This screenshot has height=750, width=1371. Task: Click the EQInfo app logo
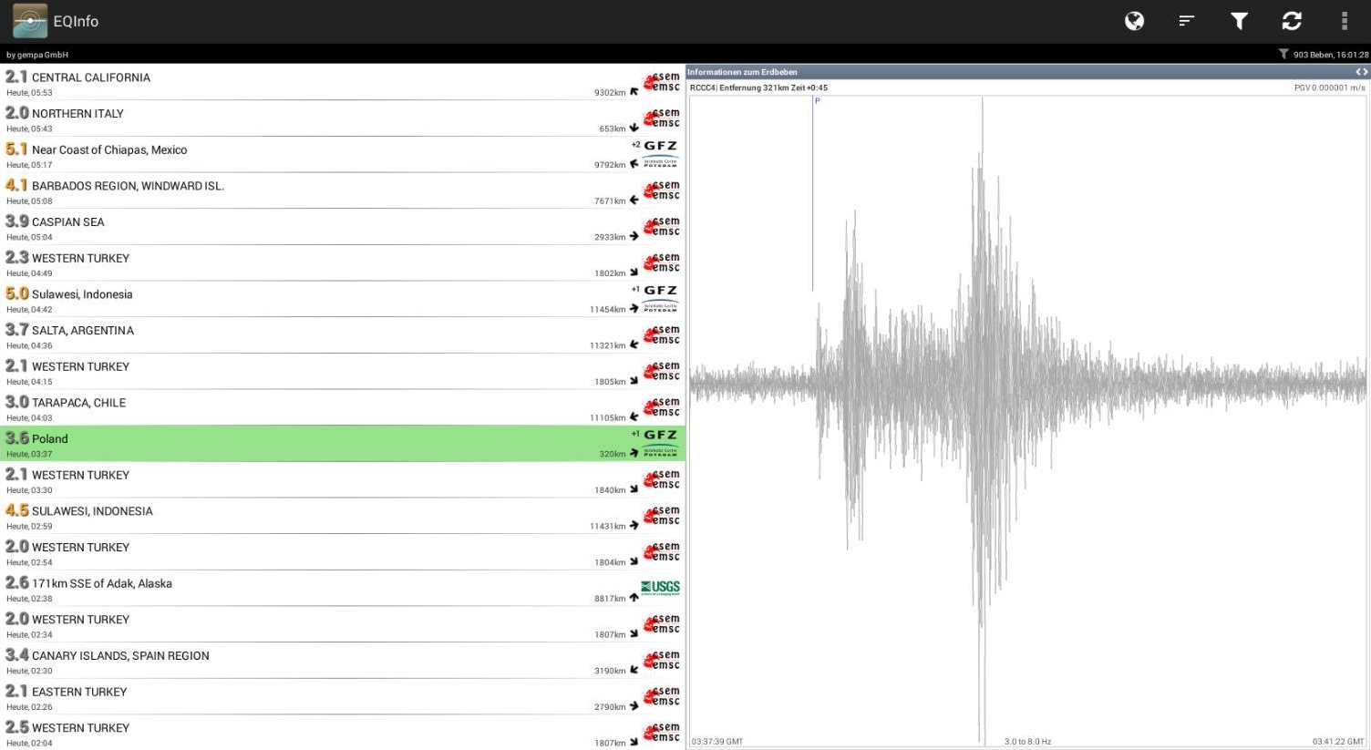pyautogui.click(x=29, y=21)
